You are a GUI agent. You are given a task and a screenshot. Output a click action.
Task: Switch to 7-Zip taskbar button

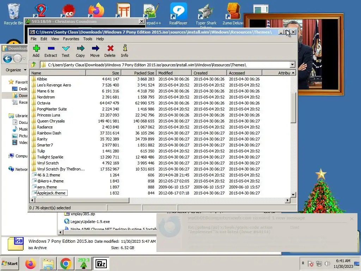(101, 264)
